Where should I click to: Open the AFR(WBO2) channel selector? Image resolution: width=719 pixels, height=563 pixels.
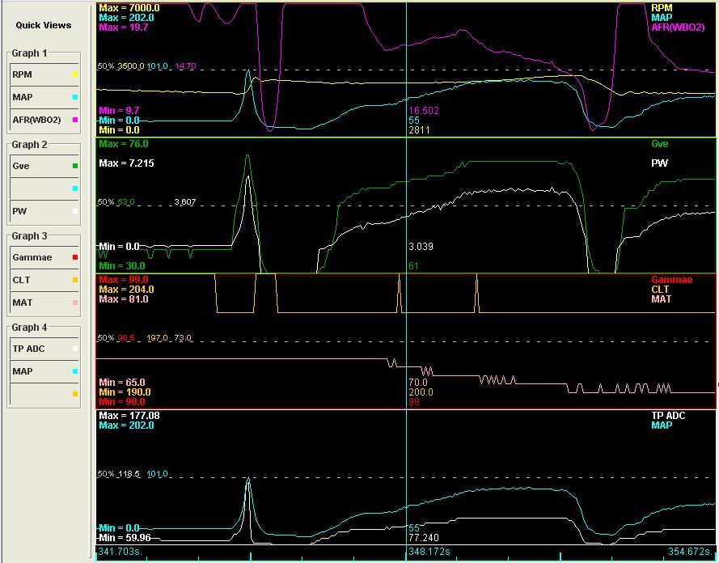pyautogui.click(x=39, y=120)
